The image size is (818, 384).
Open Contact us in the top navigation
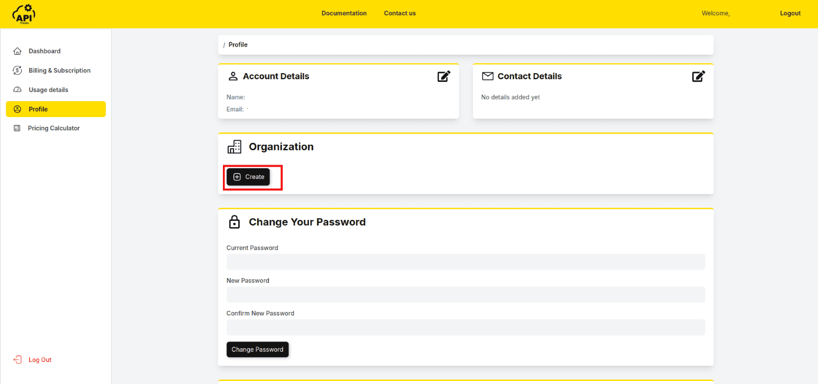[x=400, y=13]
